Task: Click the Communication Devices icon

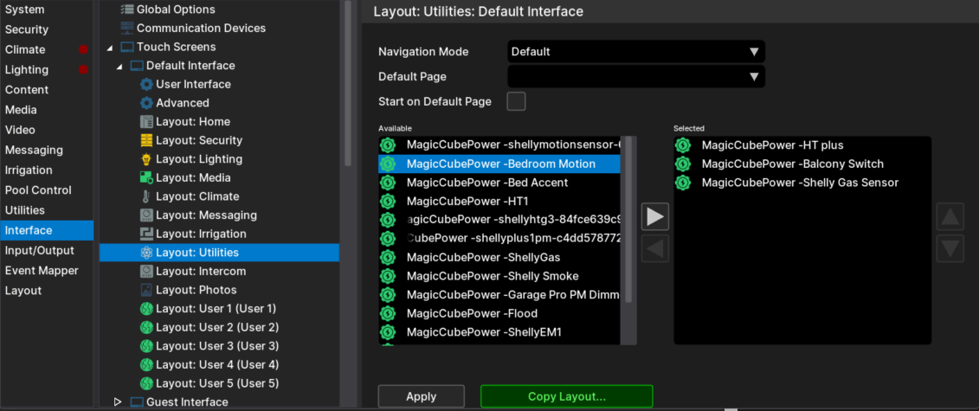Action: pyautogui.click(x=126, y=28)
